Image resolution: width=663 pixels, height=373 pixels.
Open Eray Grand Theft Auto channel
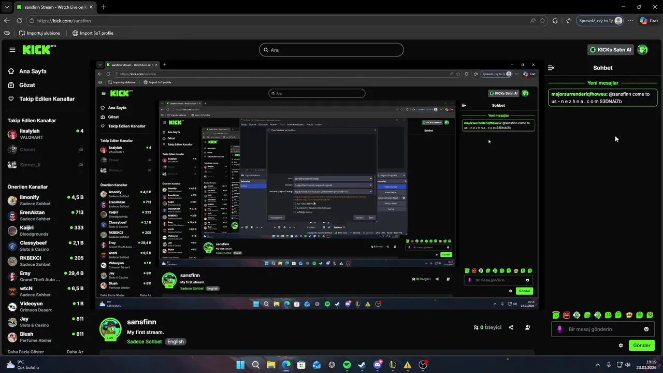tap(46, 276)
